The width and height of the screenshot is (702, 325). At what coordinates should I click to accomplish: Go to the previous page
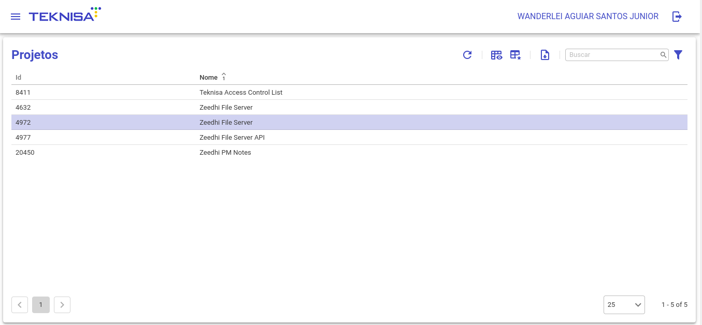tap(20, 305)
